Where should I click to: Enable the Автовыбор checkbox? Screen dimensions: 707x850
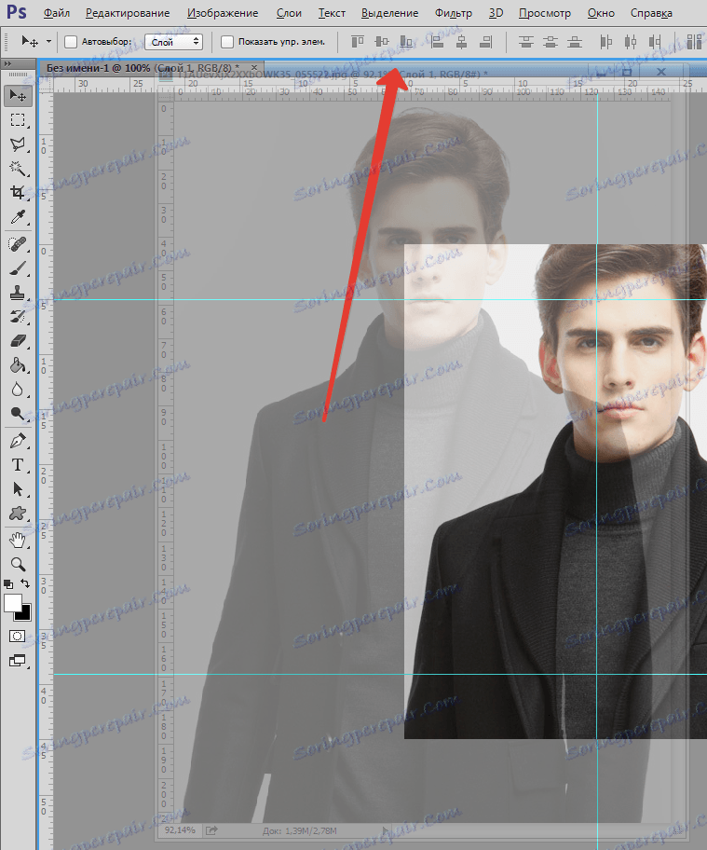point(71,42)
